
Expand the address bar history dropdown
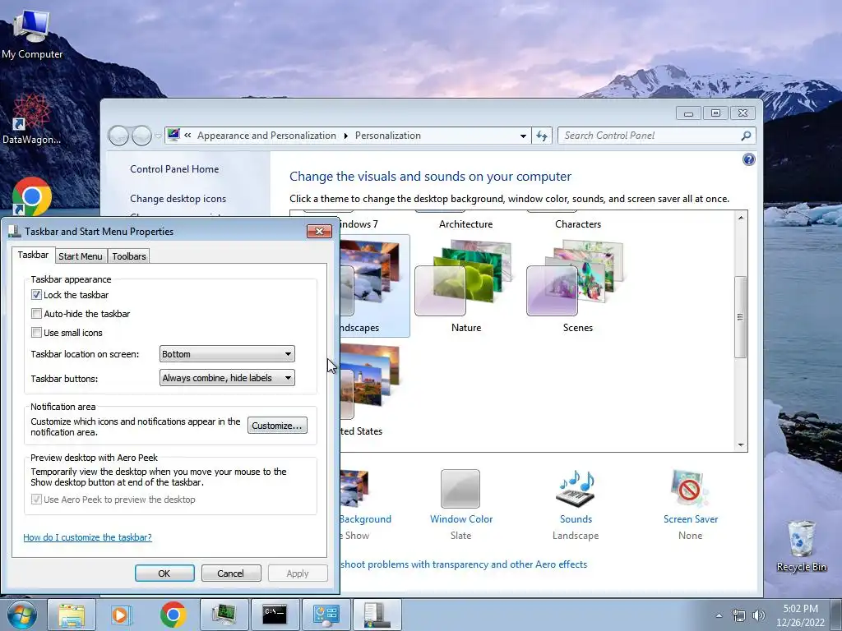[x=523, y=136]
